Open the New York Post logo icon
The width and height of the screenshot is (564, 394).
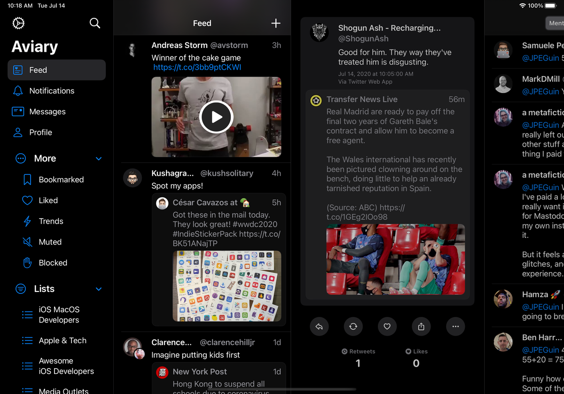coord(163,372)
